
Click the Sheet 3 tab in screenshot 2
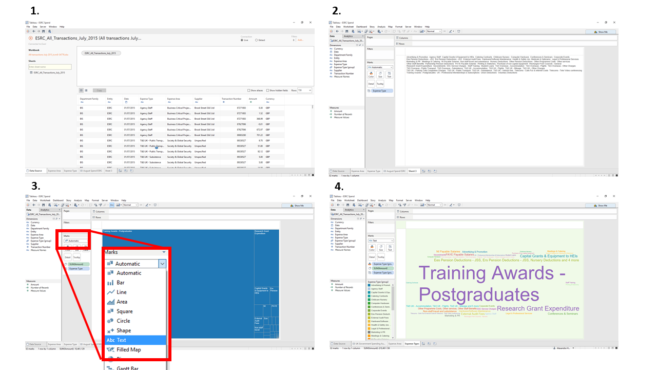(x=414, y=171)
